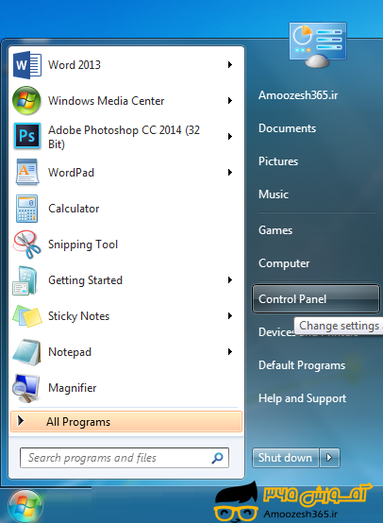Click the Search programs and files box
Image resolution: width=383 pixels, height=523 pixels.
pyautogui.click(x=125, y=458)
